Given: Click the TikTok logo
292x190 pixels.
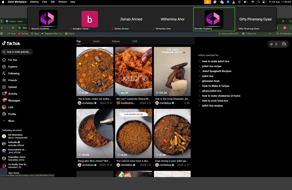Looking at the screenshot, I should pos(11,44).
